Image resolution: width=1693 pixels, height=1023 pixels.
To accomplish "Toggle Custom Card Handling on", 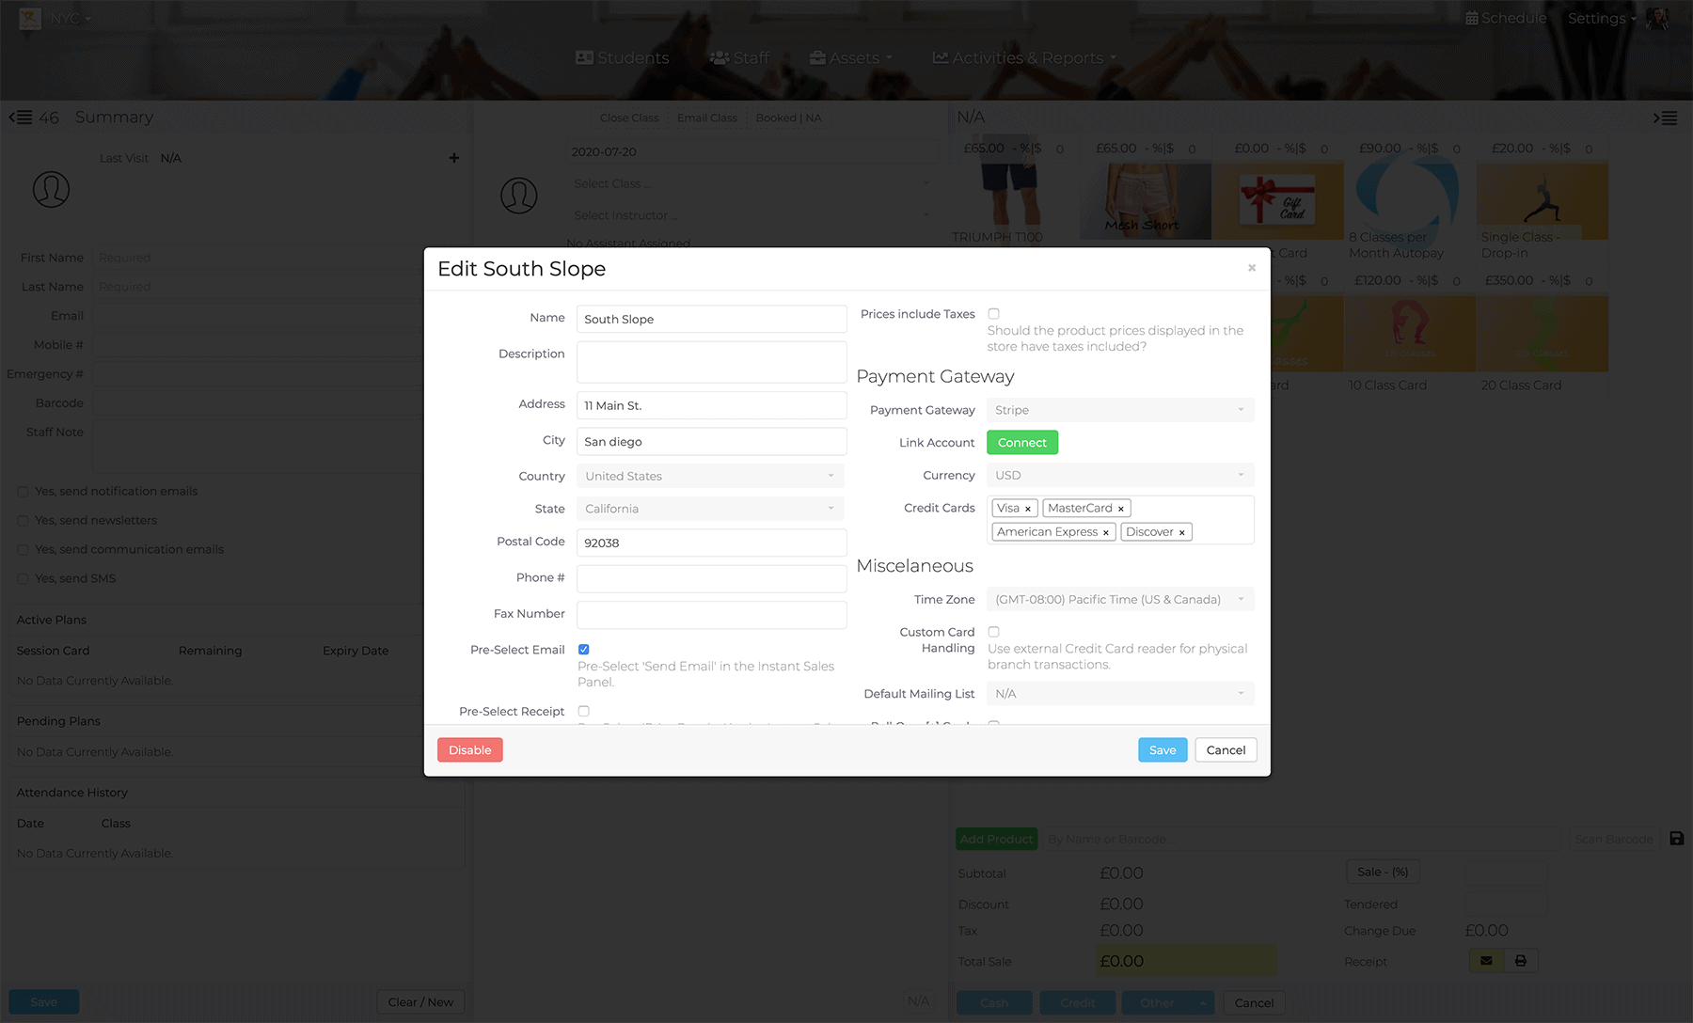I will (994, 632).
